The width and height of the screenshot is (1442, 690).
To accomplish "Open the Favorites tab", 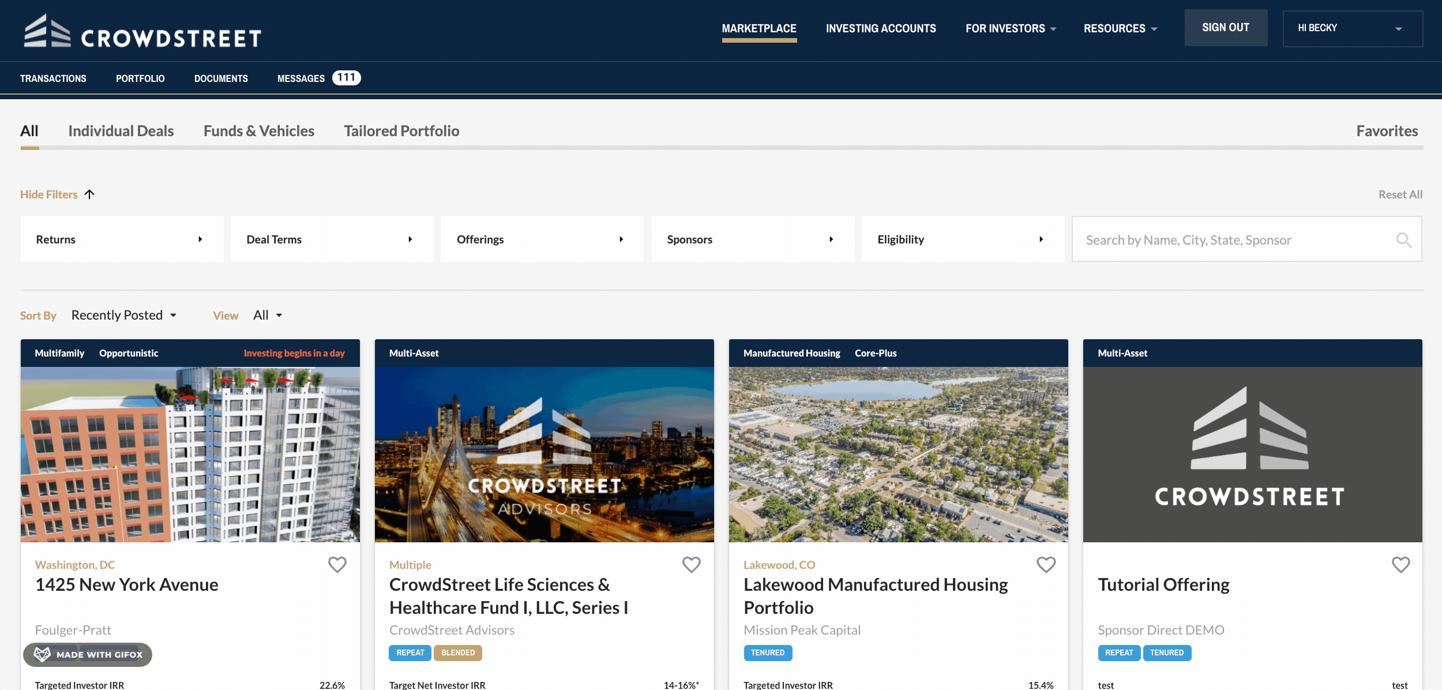I will click(1387, 131).
